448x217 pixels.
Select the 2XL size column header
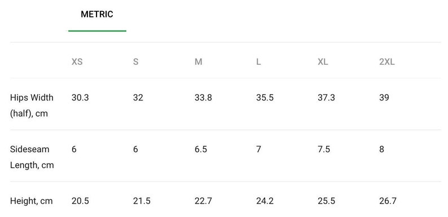(x=387, y=61)
